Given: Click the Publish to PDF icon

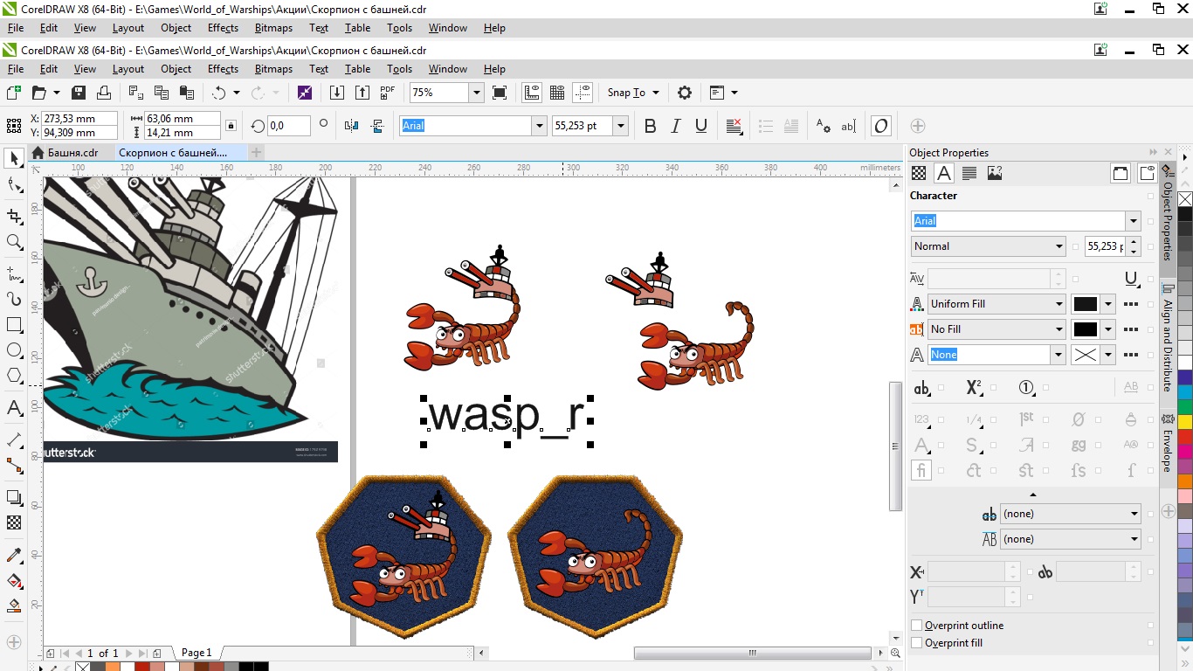Looking at the screenshot, I should point(388,93).
